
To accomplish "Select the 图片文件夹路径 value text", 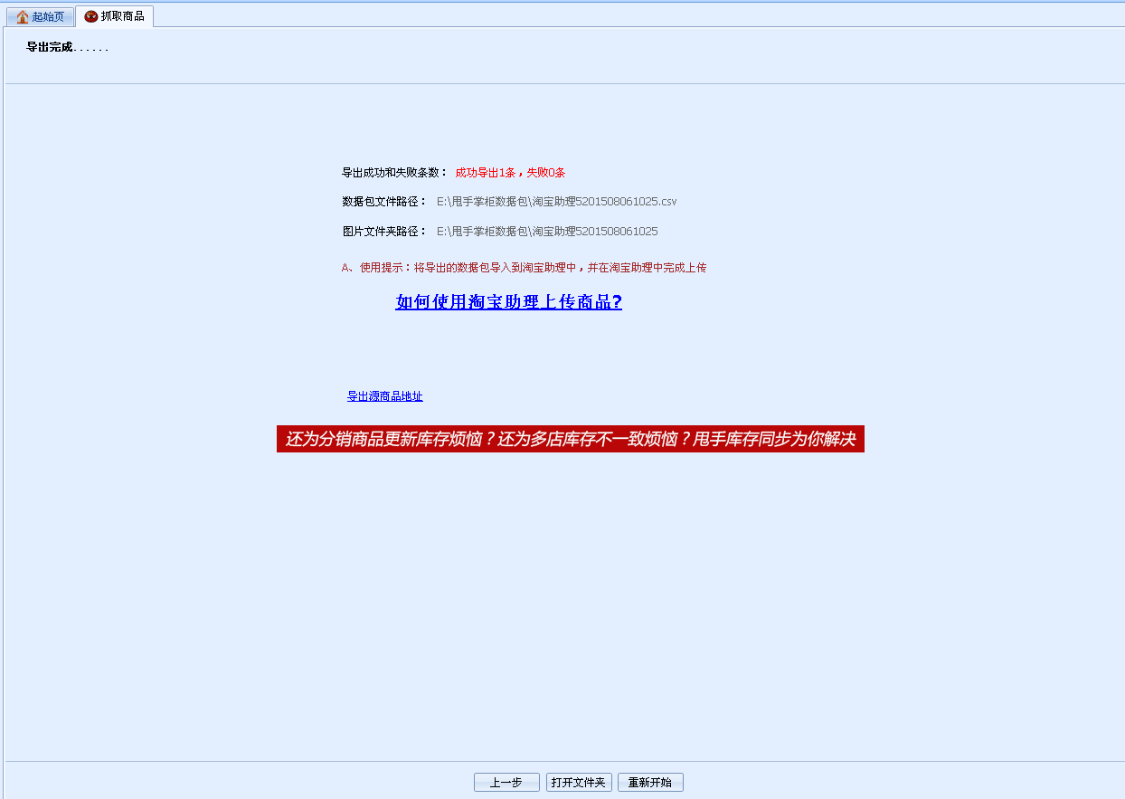I will (547, 232).
